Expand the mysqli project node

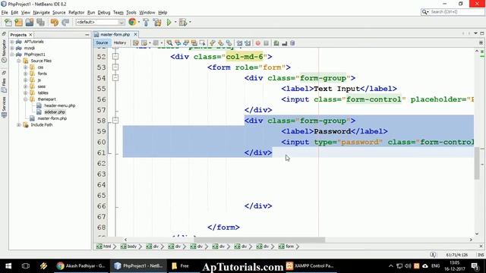click(x=12, y=48)
